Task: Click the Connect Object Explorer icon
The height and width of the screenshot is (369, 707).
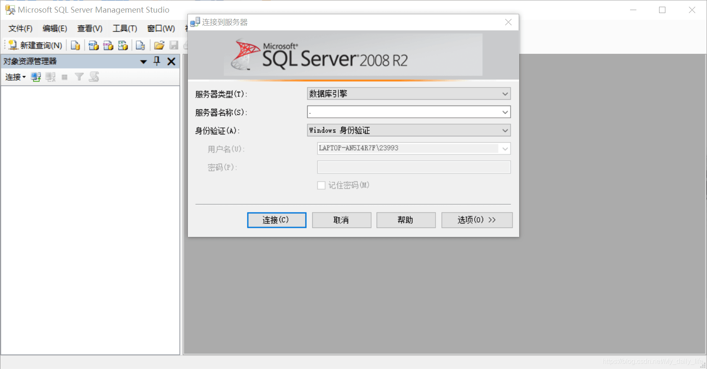Action: pos(36,77)
